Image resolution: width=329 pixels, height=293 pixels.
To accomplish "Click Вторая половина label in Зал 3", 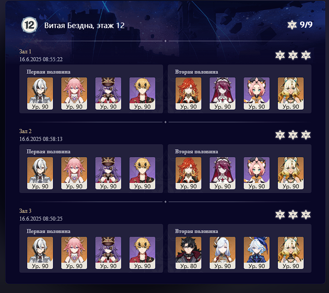I will point(196,231).
